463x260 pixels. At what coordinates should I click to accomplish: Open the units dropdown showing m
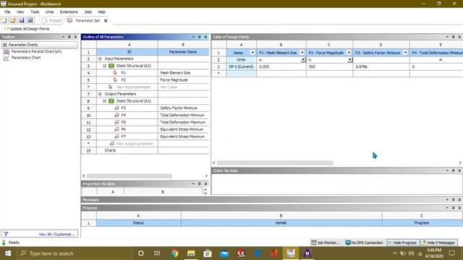(303, 60)
